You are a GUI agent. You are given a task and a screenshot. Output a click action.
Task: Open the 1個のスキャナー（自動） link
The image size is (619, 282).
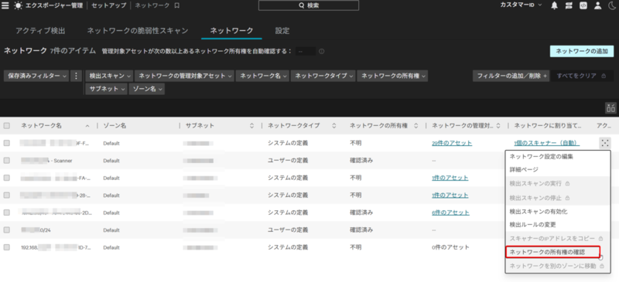pos(547,143)
